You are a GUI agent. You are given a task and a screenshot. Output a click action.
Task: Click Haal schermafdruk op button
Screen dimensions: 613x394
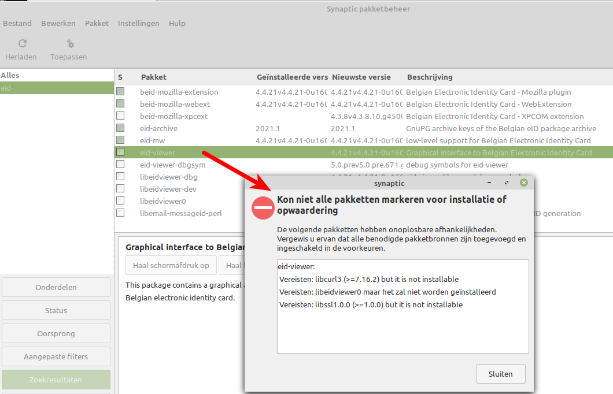pyautogui.click(x=171, y=266)
